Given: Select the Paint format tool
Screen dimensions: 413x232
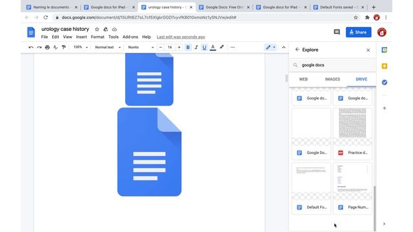Looking at the screenshot, I should tap(64, 47).
